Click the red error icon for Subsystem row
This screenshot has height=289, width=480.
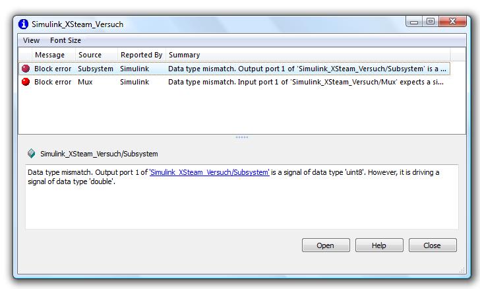pos(26,69)
